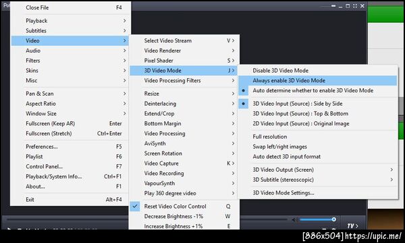Toggle Full resolution option
Viewport: 405px width, 243px height.
[318, 137]
